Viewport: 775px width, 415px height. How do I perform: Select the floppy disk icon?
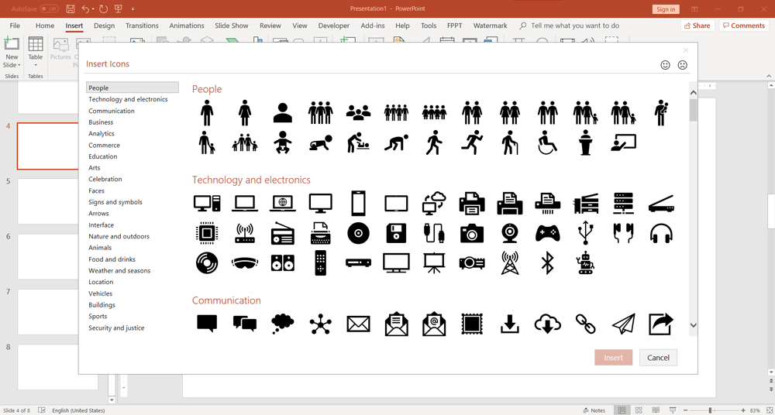pyautogui.click(x=396, y=233)
